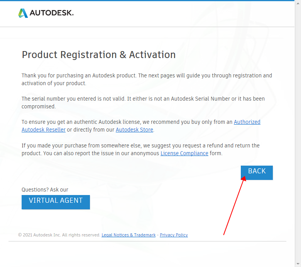This screenshot has height=267, width=301.
Task: Click the scrollbar up arrow
Action: pos(298,4)
